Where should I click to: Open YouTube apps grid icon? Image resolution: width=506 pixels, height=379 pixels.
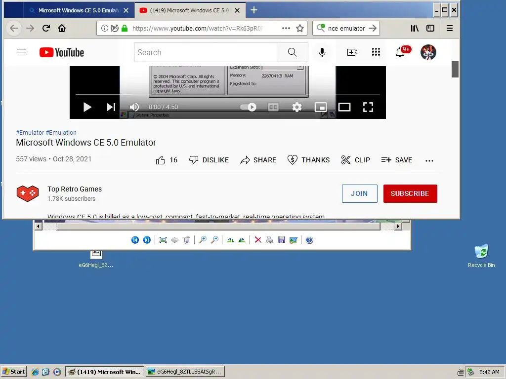(x=376, y=52)
